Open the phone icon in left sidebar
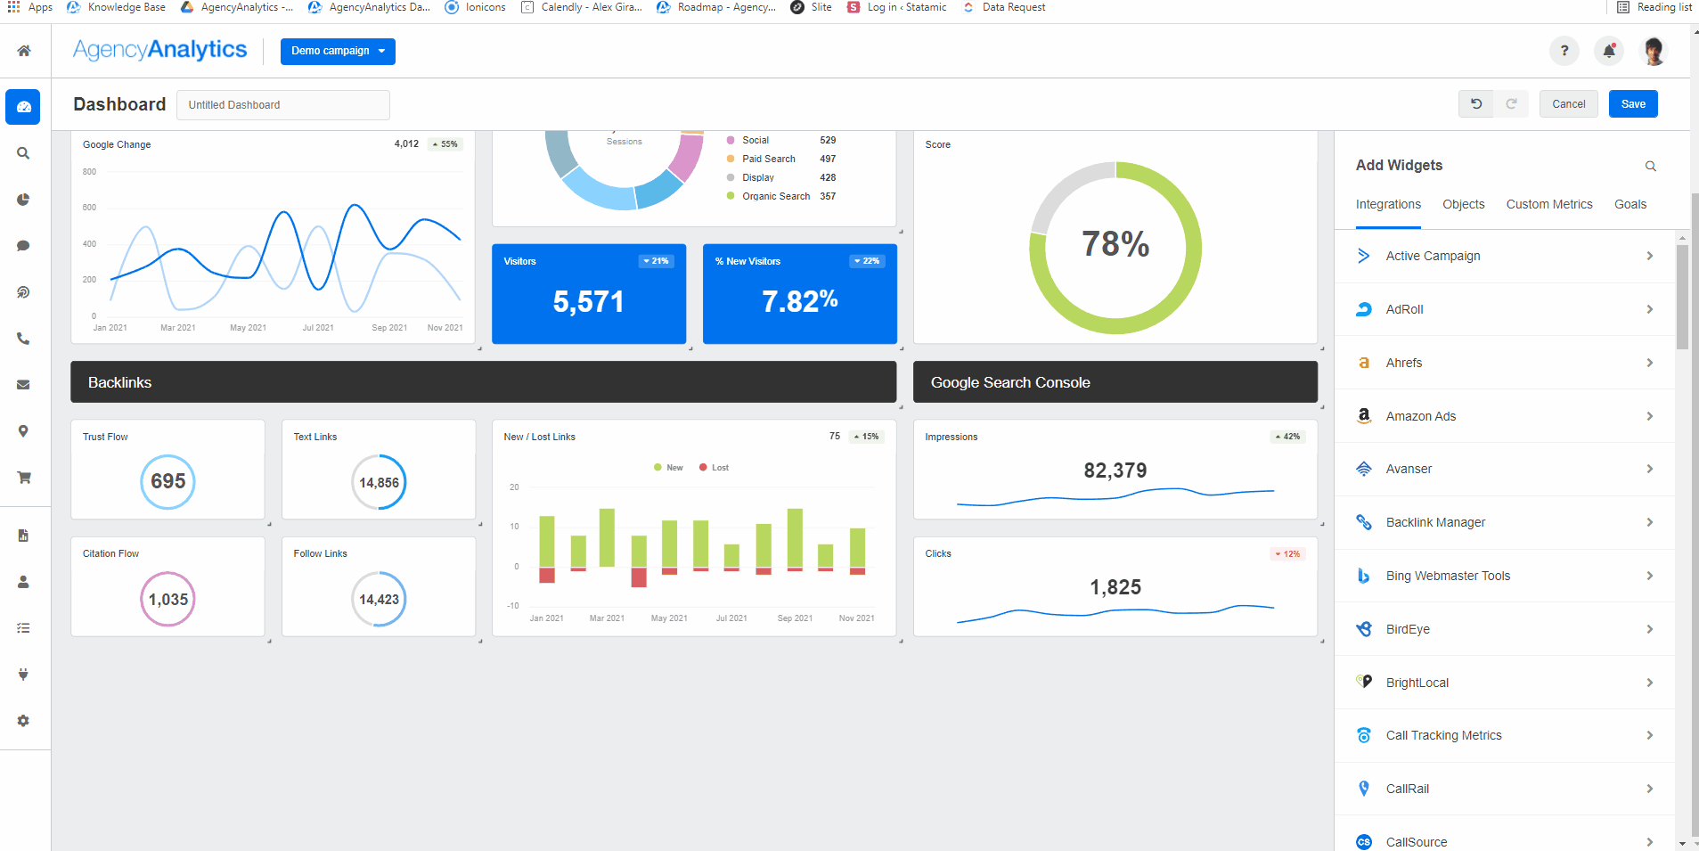 click(x=24, y=339)
